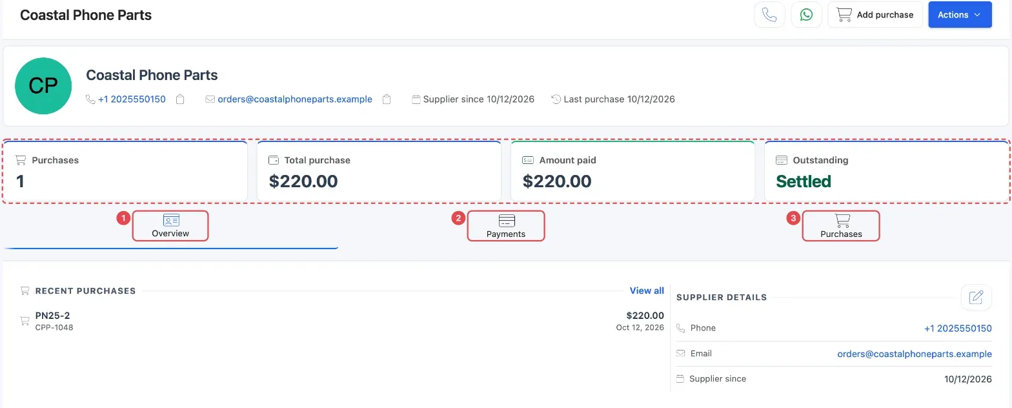Click the $220.00 amount in recent purchases
Viewport: 1012px width, 408px height.
645,316
